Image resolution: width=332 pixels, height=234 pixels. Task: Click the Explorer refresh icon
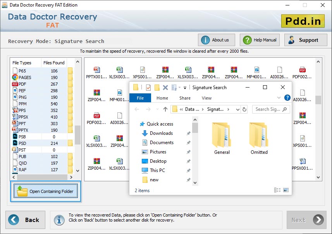tap(244, 109)
